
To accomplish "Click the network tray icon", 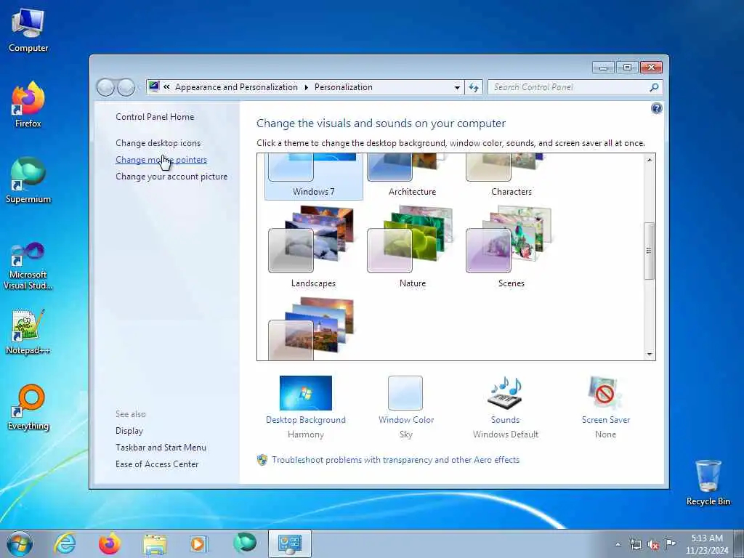I will [635, 544].
